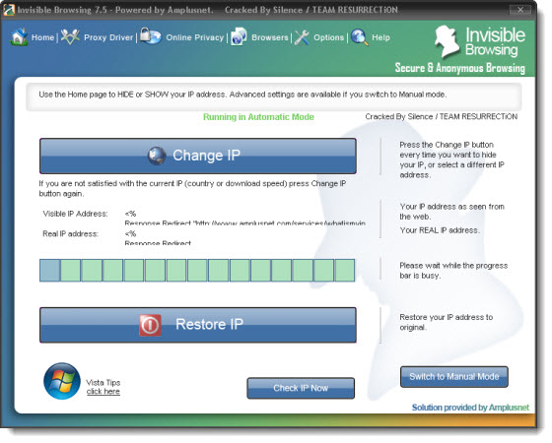
Task: Open the Vista Tips 'click here' link
Action: point(103,392)
